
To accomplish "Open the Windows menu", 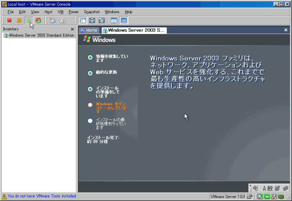I will (112, 12).
